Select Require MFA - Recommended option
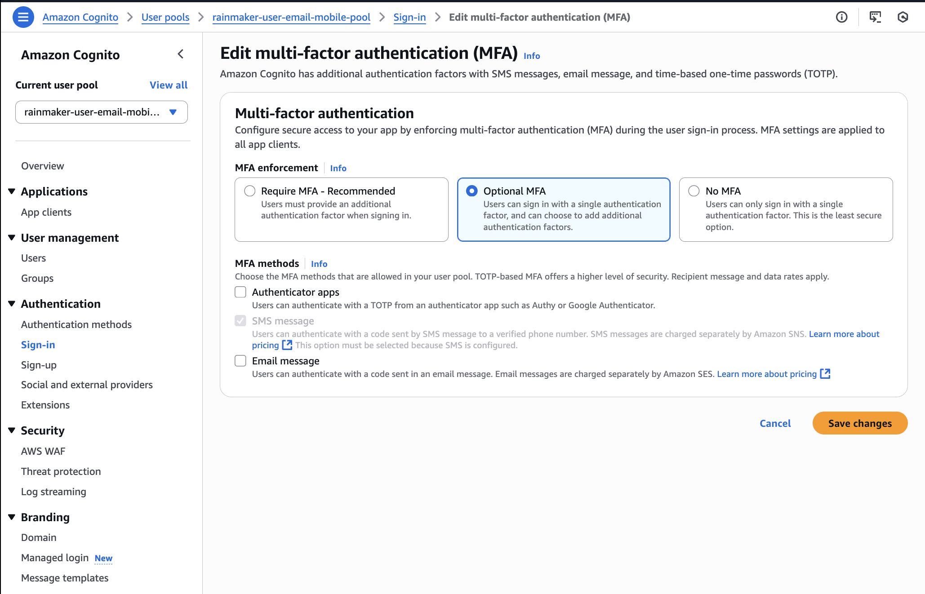Viewport: 925px width, 594px height. pos(250,191)
